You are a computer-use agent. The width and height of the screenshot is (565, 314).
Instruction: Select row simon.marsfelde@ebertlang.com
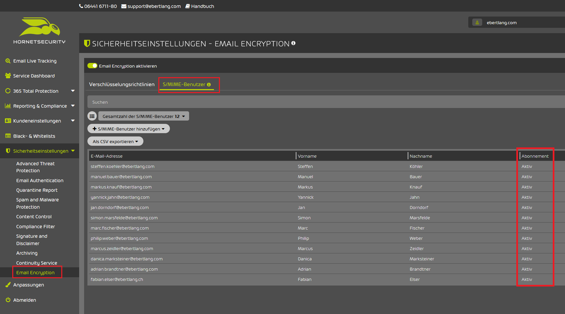(327, 218)
